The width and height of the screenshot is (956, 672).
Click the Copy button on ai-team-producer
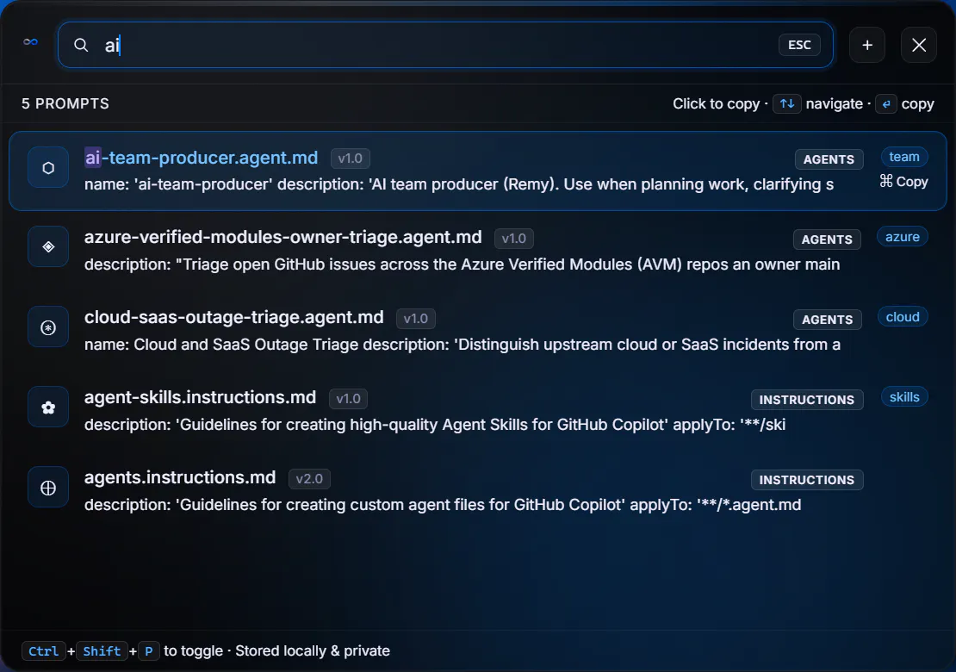[x=903, y=182]
